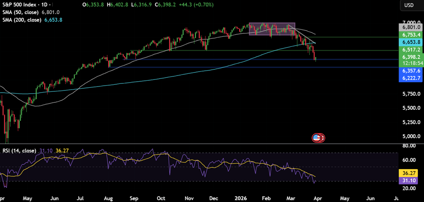Image resolution: width=424 pixels, height=202 pixels.
Task: Click the cyan 6,653.8 SMA 200 price label
Action: click(x=411, y=42)
